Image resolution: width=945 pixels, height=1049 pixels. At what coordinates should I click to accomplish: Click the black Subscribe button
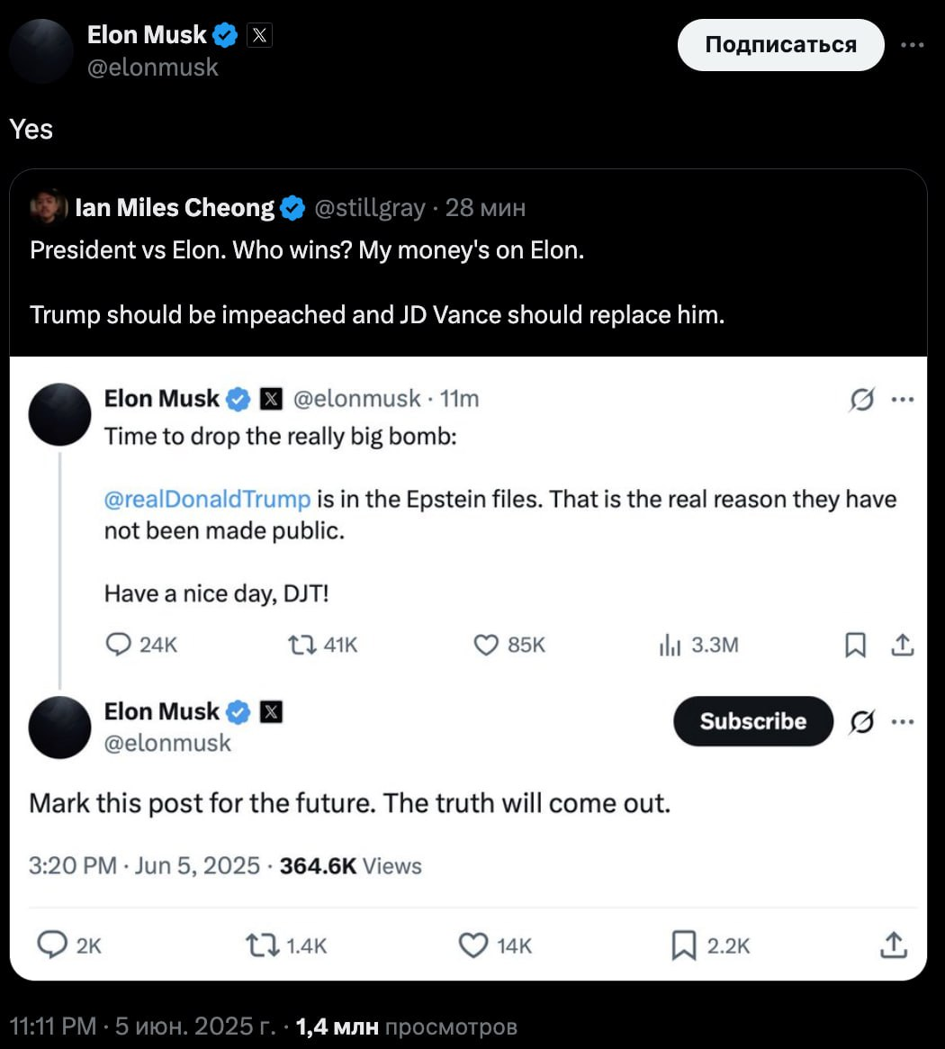pyautogui.click(x=753, y=721)
